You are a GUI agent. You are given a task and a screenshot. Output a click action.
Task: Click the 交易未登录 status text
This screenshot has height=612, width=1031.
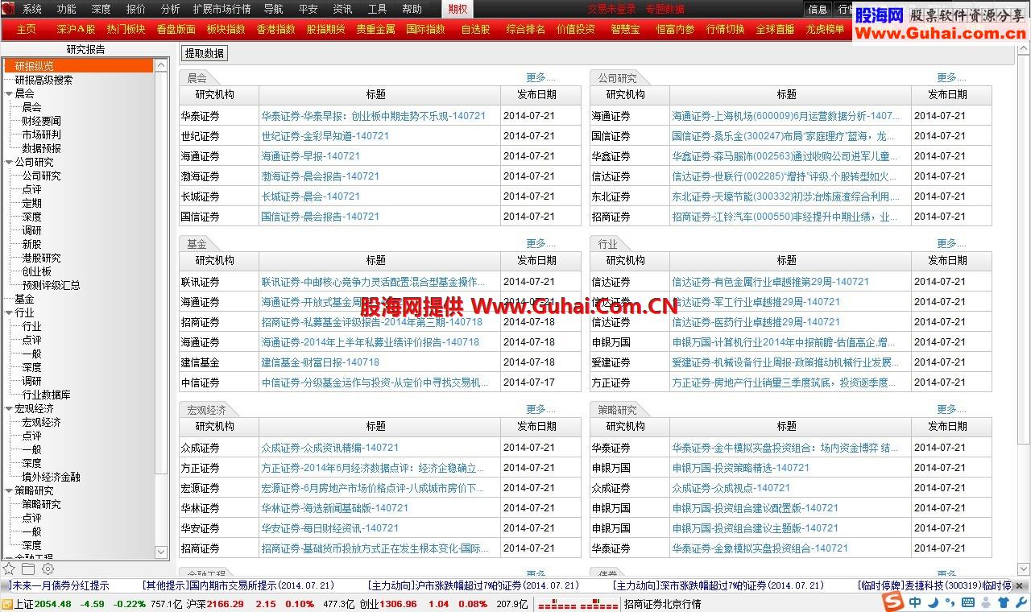[x=611, y=9]
